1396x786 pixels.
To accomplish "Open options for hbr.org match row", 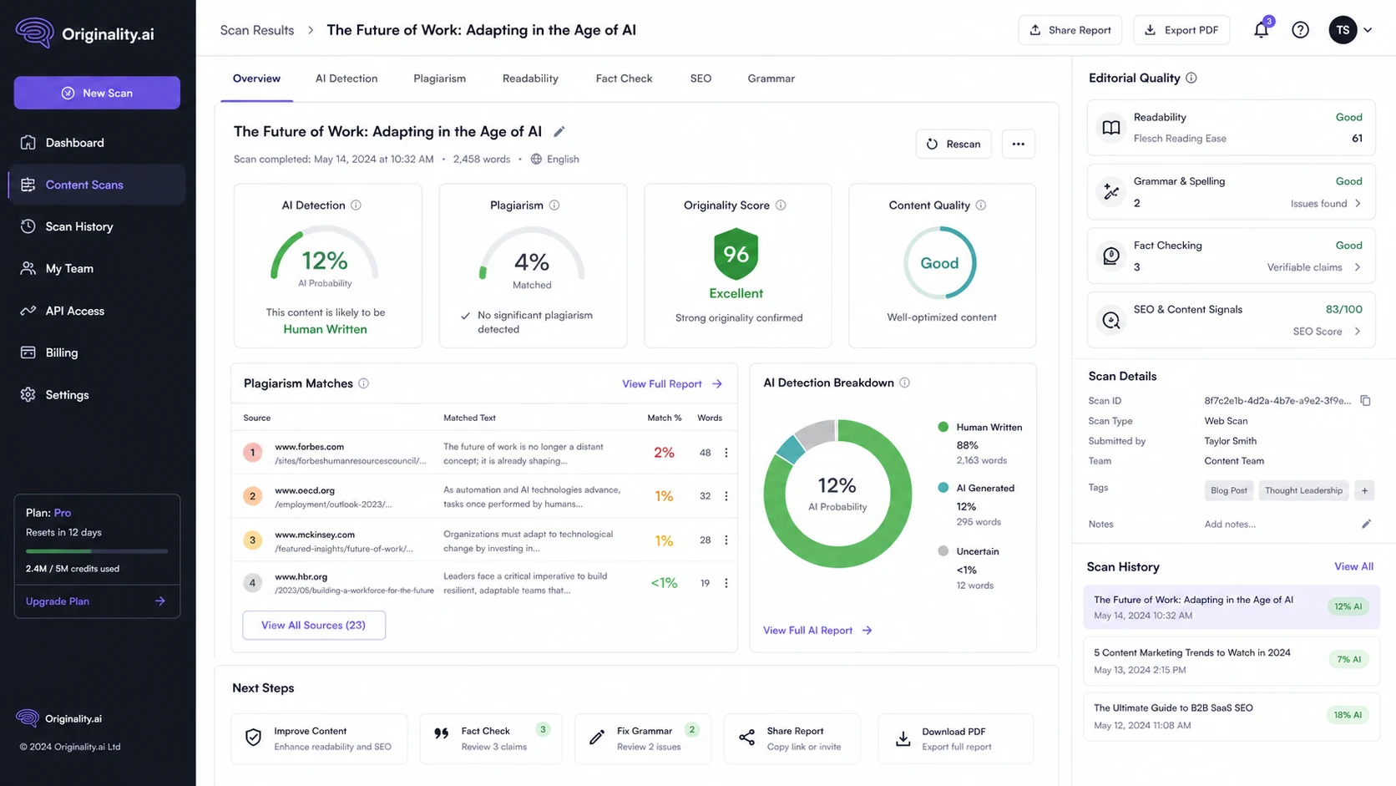I will (x=726, y=583).
